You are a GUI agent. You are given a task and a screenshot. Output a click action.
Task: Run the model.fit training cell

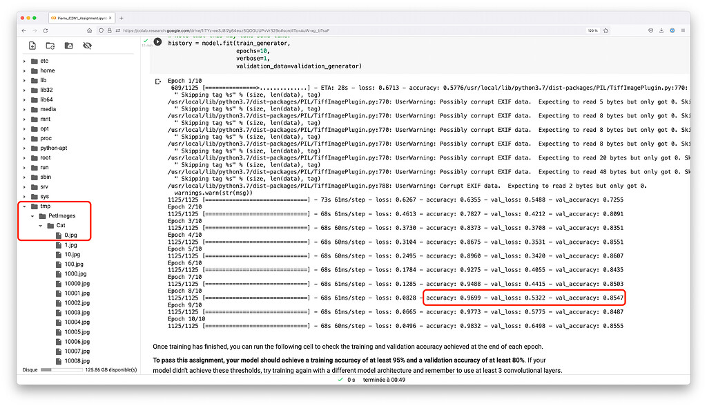pyautogui.click(x=158, y=41)
